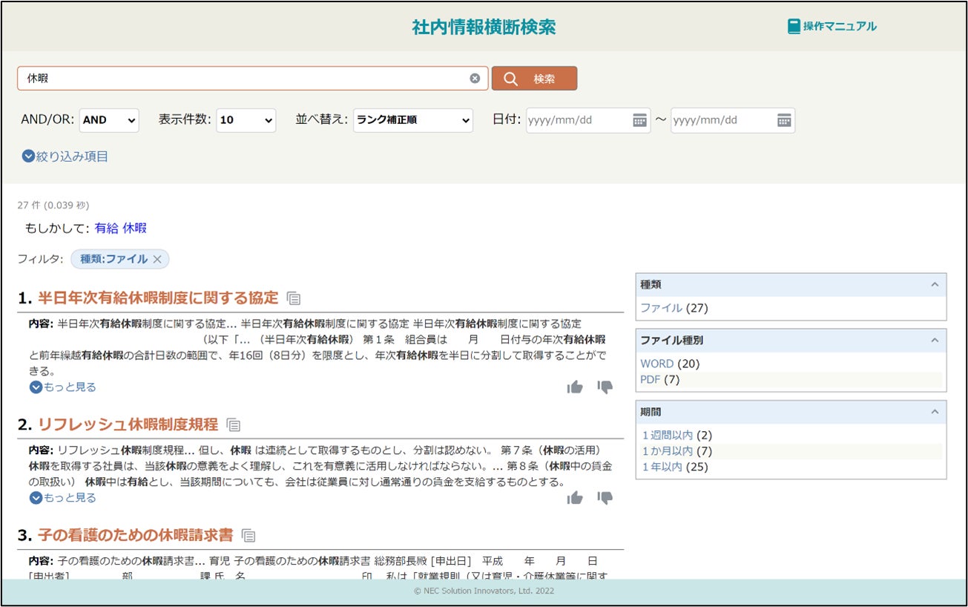Viewport: 968px width, 607px height.
Task: Open the 表示件数 dropdown
Action: 246,120
